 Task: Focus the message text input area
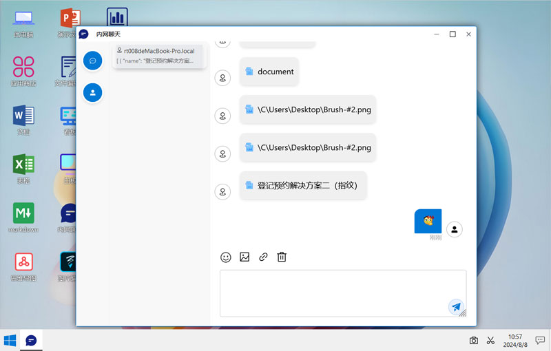(x=343, y=293)
